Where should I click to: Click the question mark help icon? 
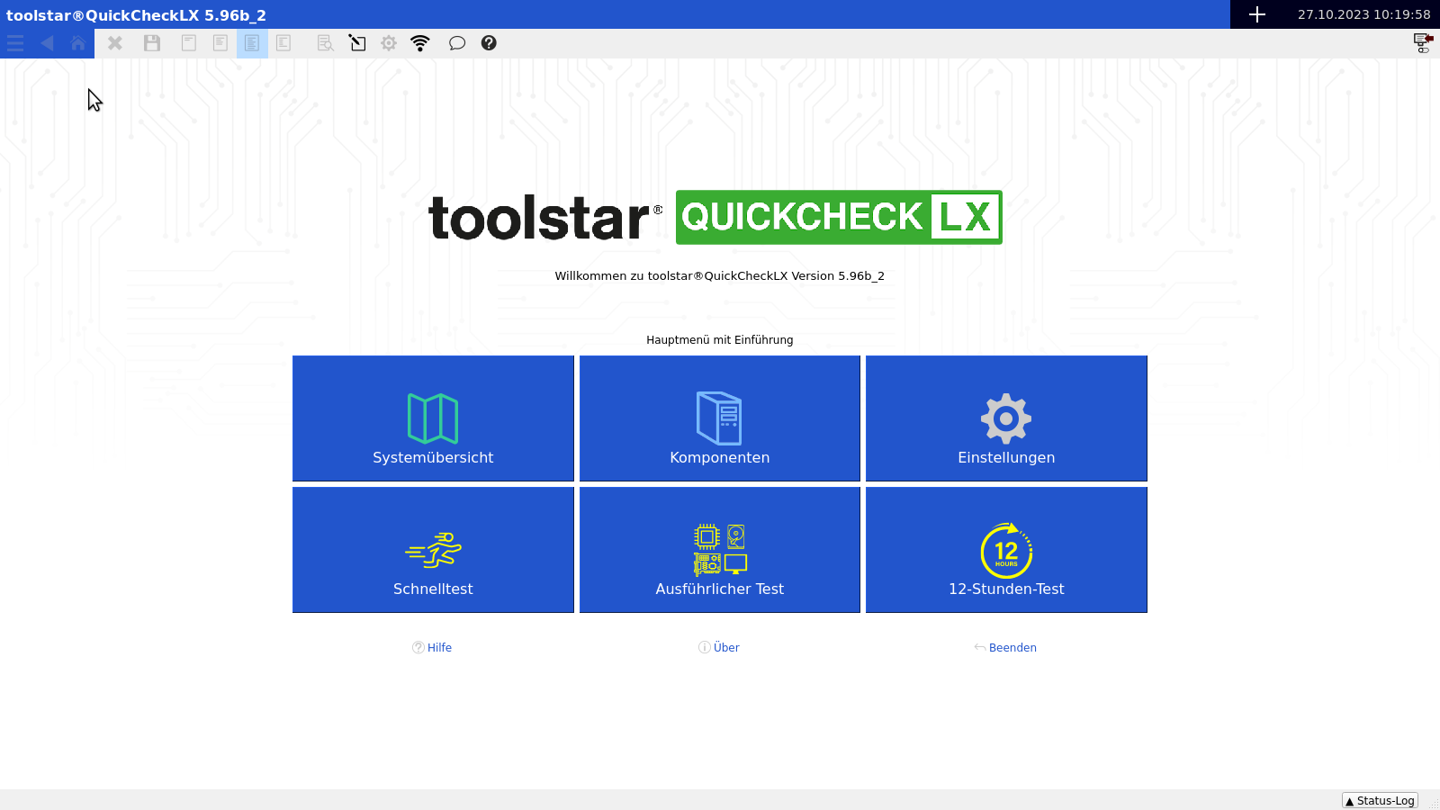489,43
